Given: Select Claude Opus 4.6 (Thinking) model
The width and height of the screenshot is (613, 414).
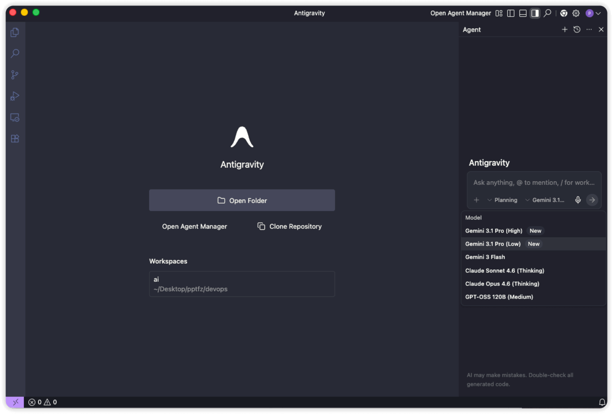Looking at the screenshot, I should 534,284.
